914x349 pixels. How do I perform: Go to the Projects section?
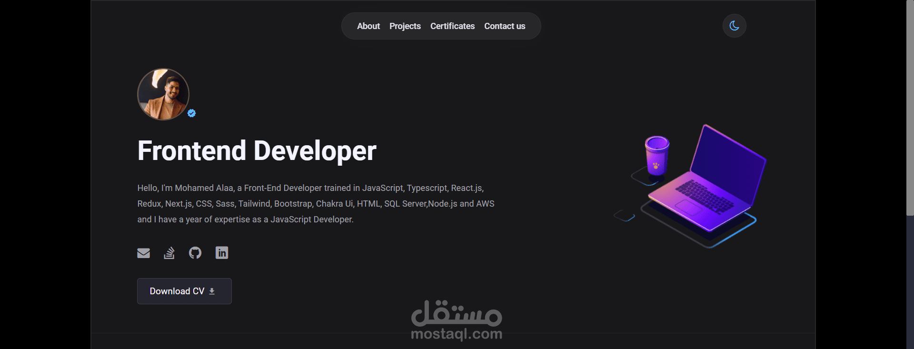click(x=405, y=26)
